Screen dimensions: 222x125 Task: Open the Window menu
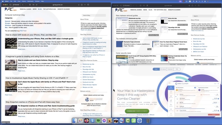pyautogui.click(x=37, y=1)
